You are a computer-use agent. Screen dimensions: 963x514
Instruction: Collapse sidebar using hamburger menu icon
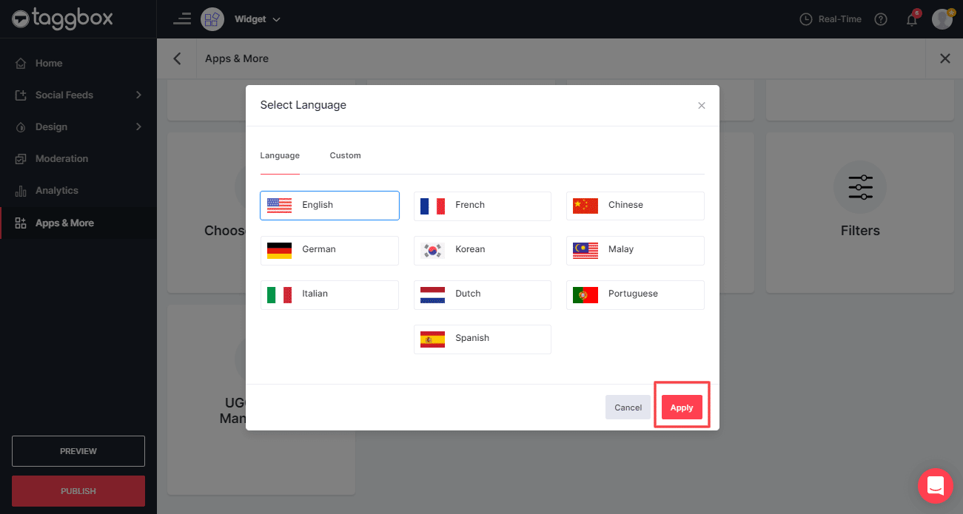click(181, 19)
